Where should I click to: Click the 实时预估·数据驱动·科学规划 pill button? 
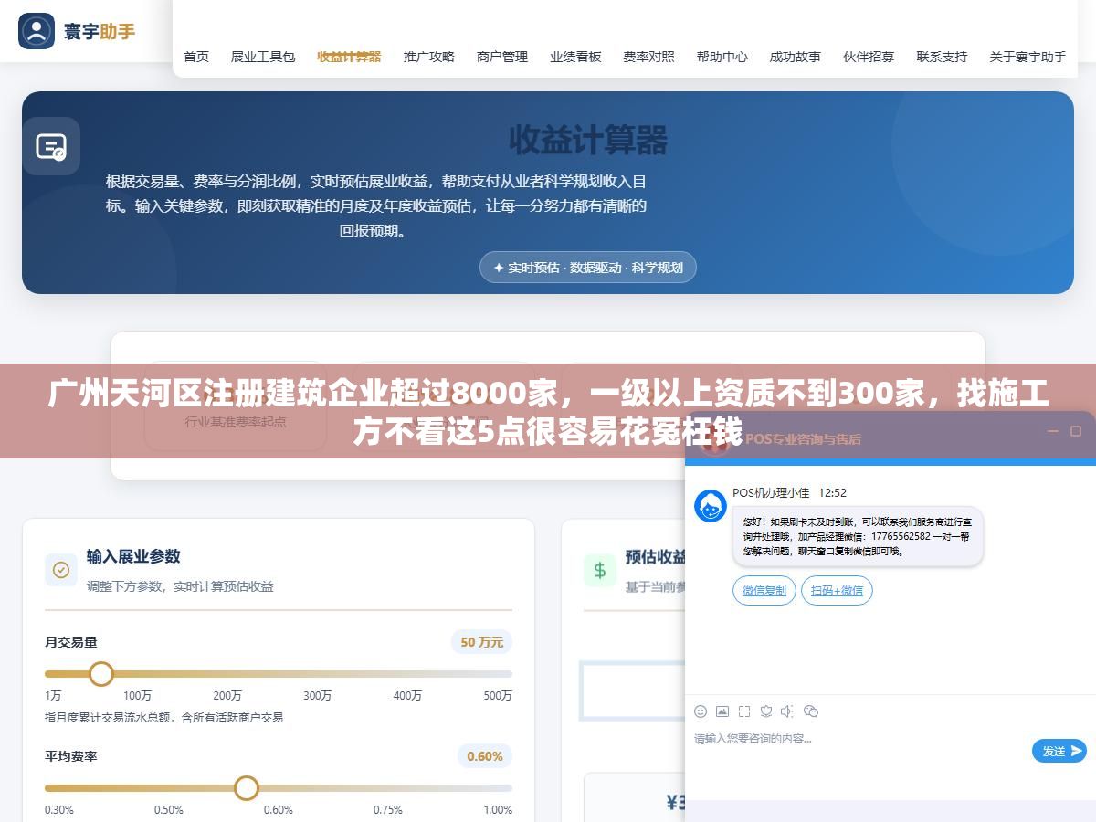588,268
